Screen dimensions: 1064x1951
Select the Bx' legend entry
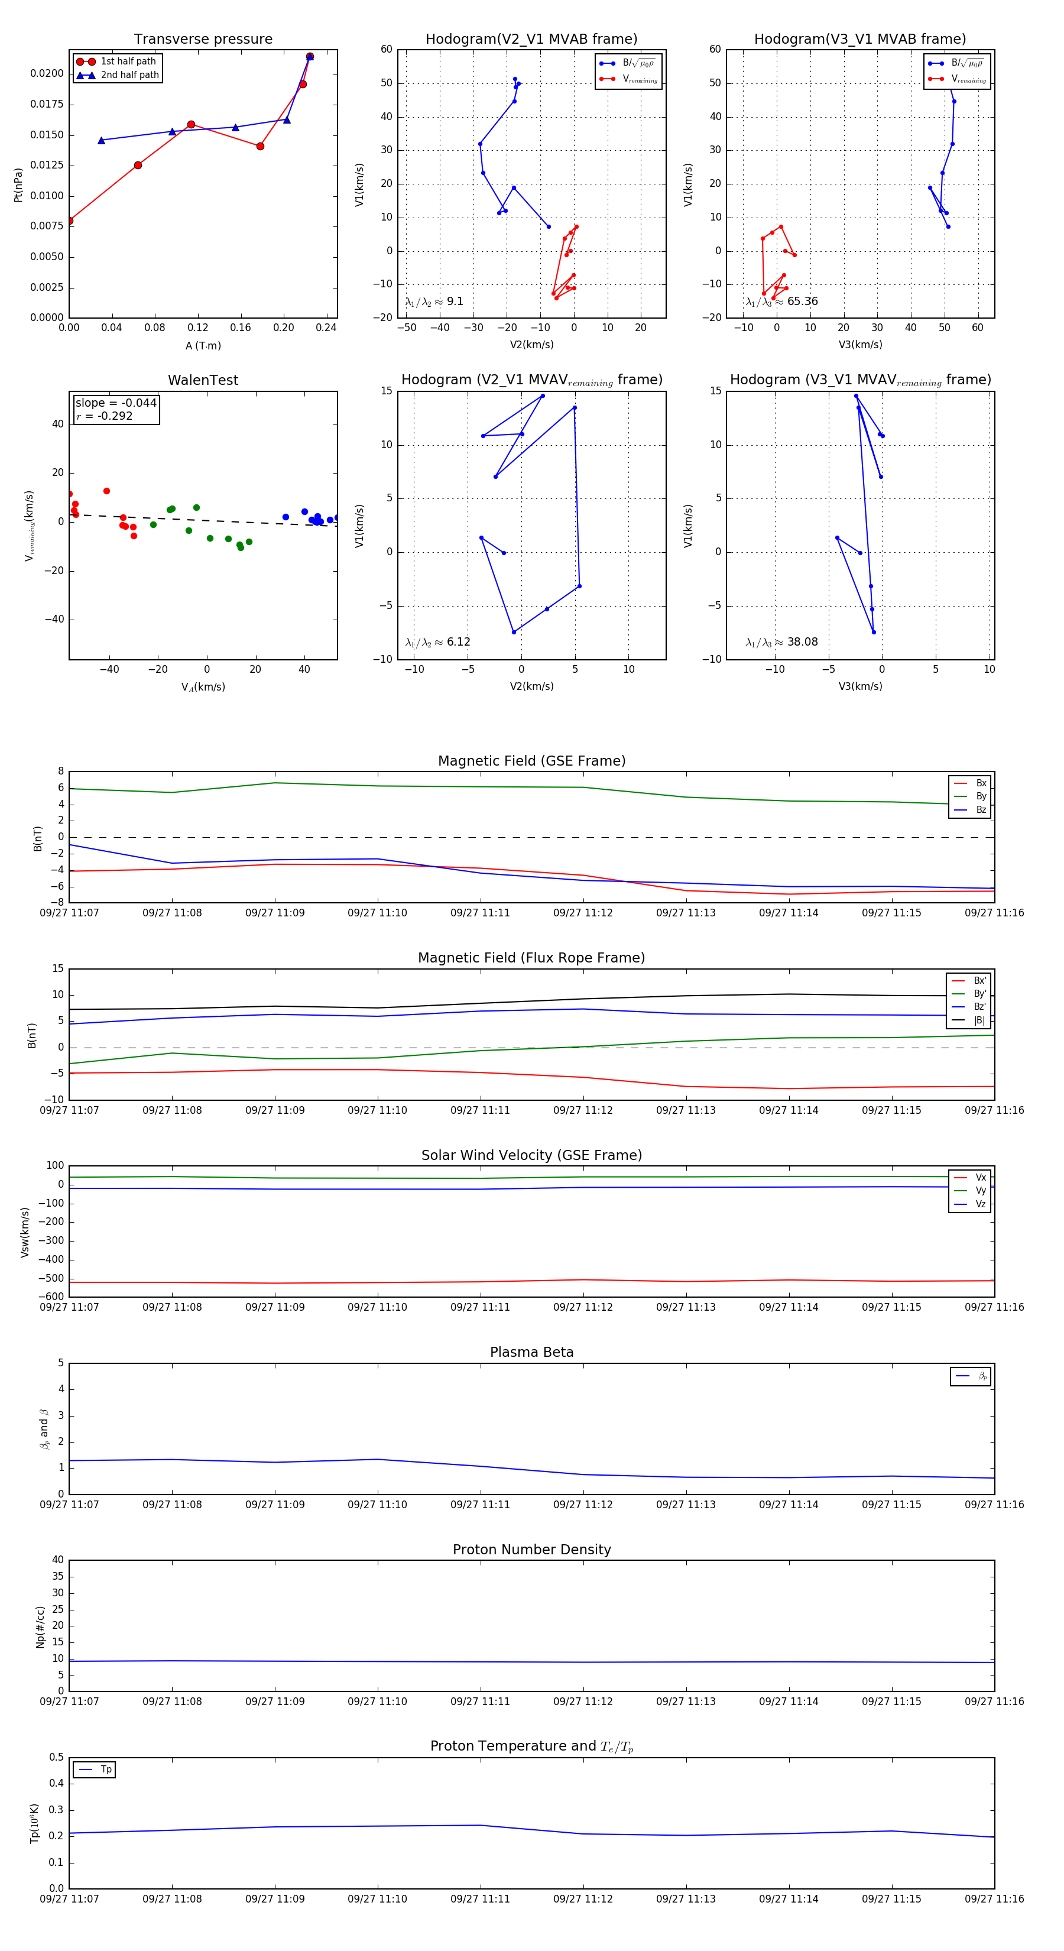(969, 981)
